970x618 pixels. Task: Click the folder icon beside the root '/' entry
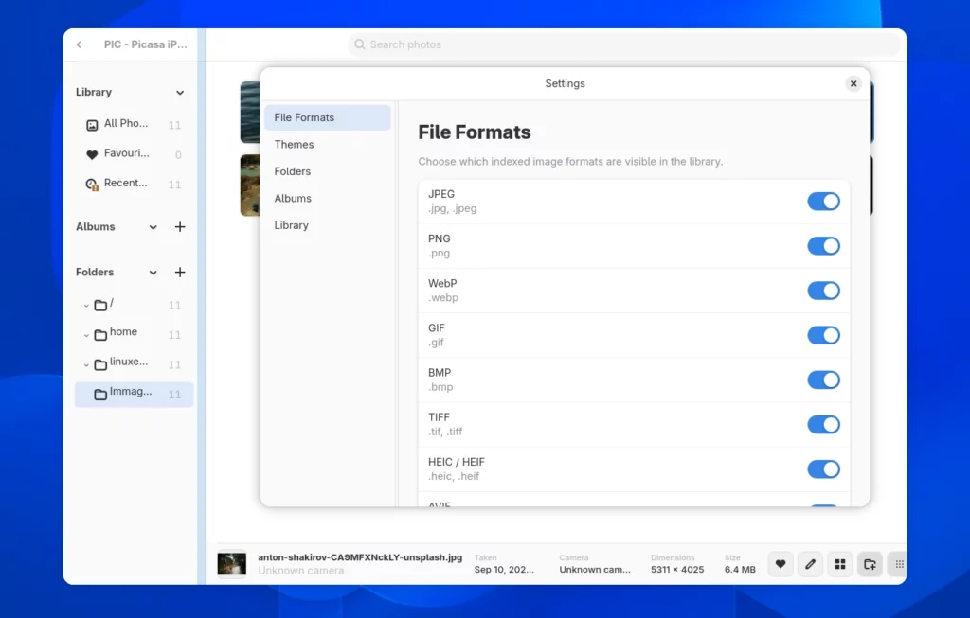click(x=100, y=306)
